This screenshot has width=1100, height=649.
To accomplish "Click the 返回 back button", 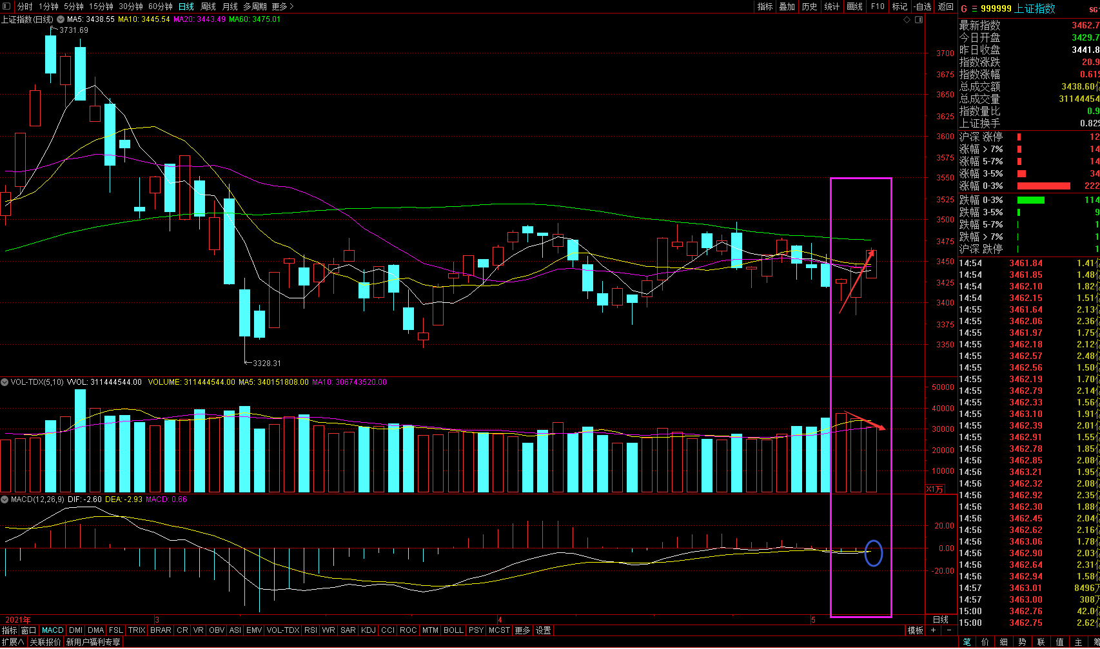I will tap(946, 6).
